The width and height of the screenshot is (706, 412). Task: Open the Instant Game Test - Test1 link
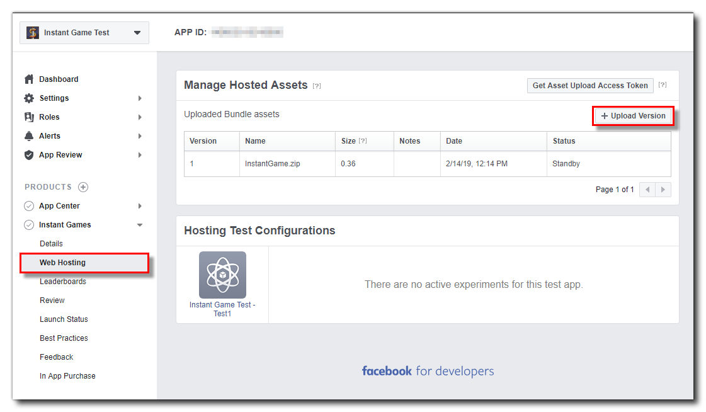222,309
